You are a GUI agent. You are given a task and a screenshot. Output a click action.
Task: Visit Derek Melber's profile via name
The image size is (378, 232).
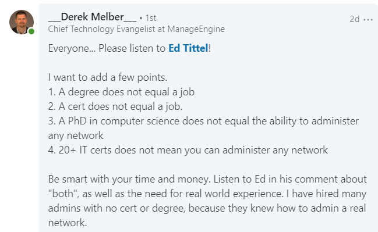coord(93,17)
